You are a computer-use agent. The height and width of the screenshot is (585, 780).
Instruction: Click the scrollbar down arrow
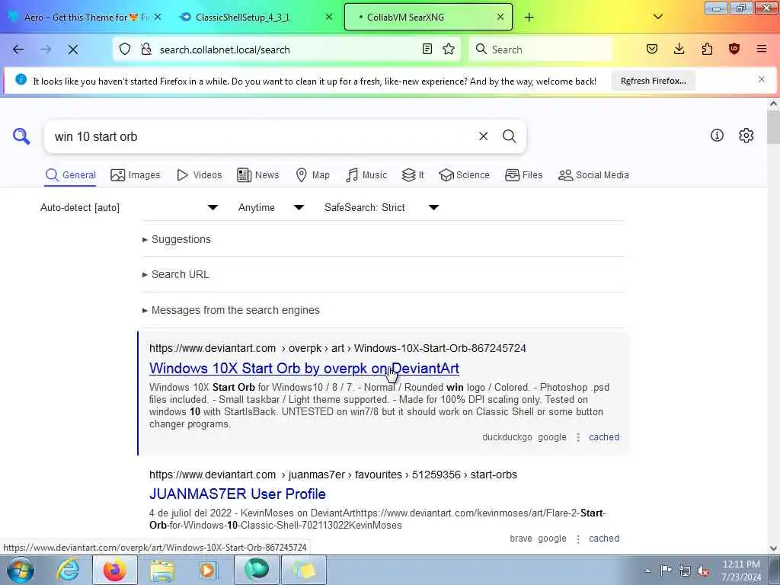pos(773,548)
